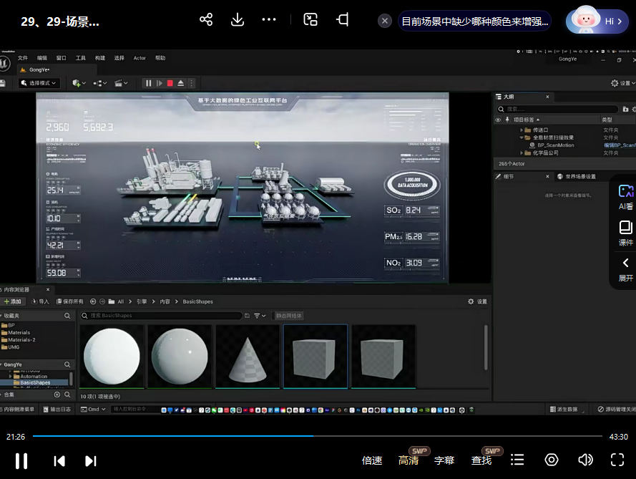Switch to the 世界场景设置 tab

[x=578, y=176]
